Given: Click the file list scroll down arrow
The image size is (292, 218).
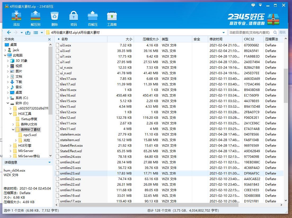Looking at the screenshot, I should (286, 201).
